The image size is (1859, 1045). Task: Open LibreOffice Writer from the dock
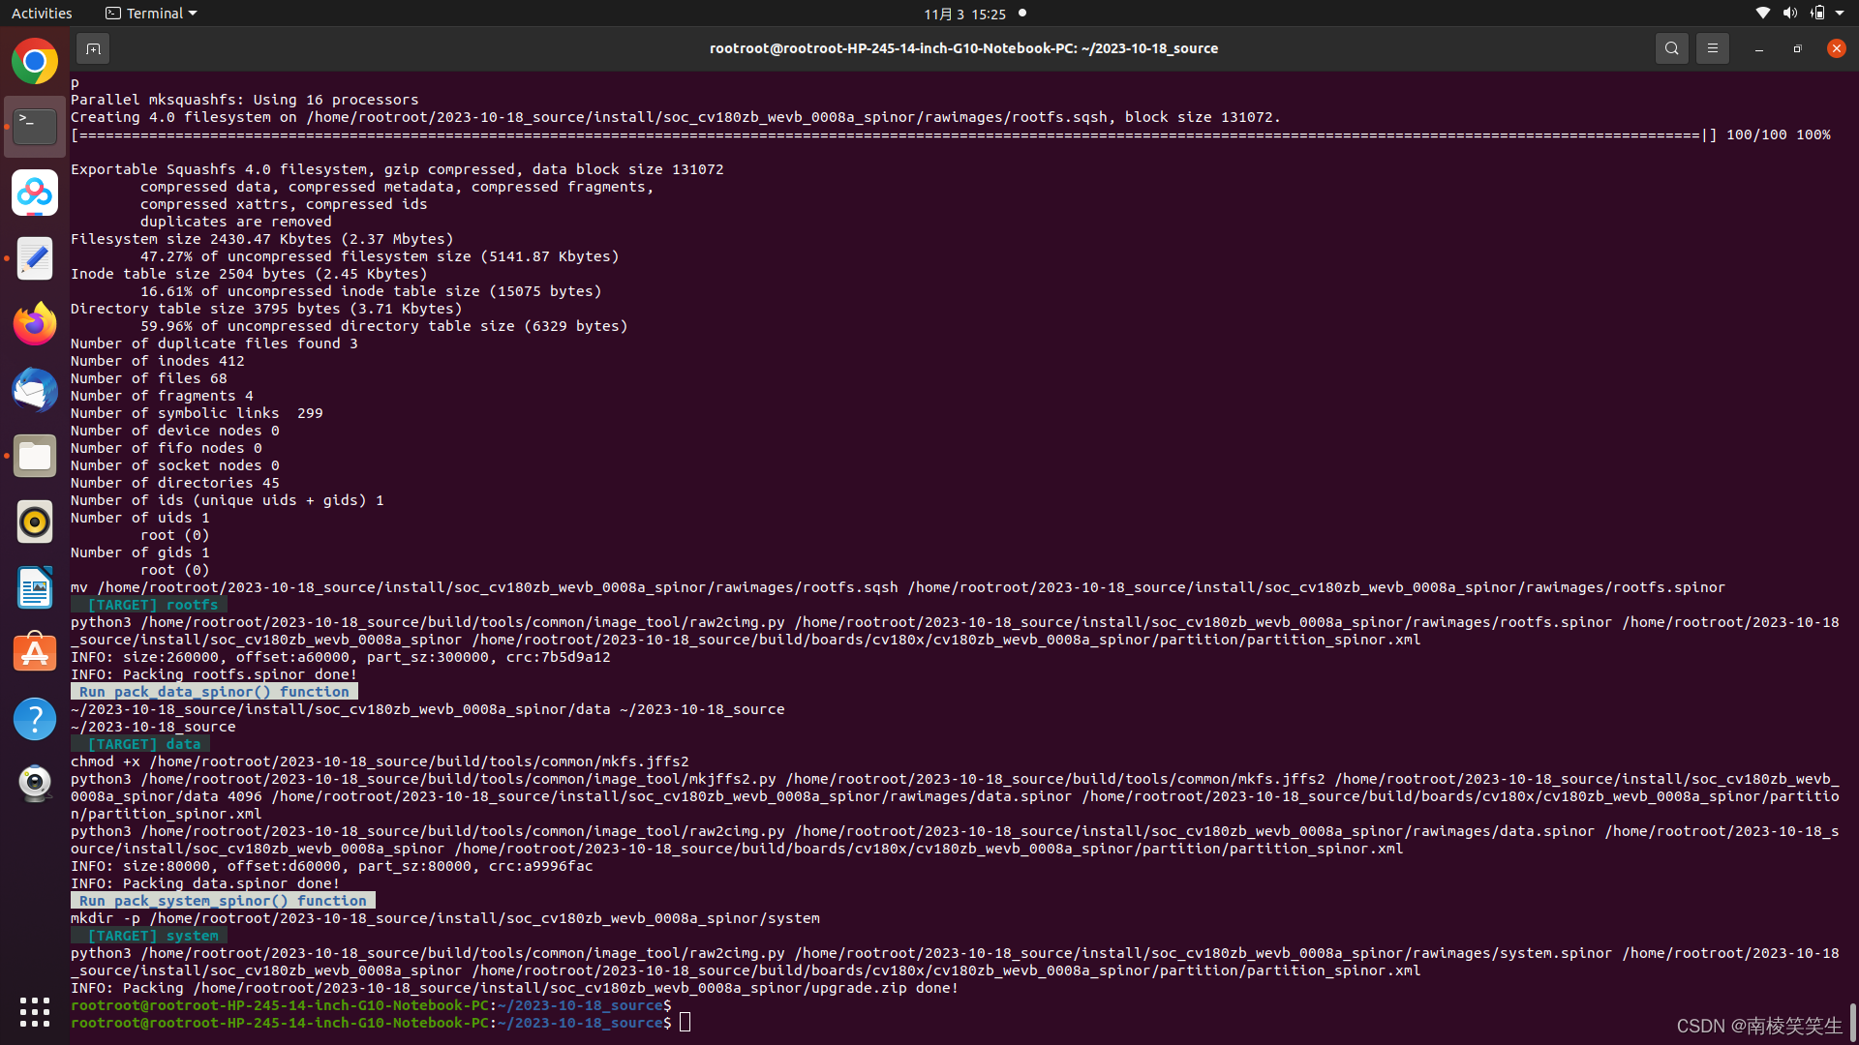(x=35, y=587)
